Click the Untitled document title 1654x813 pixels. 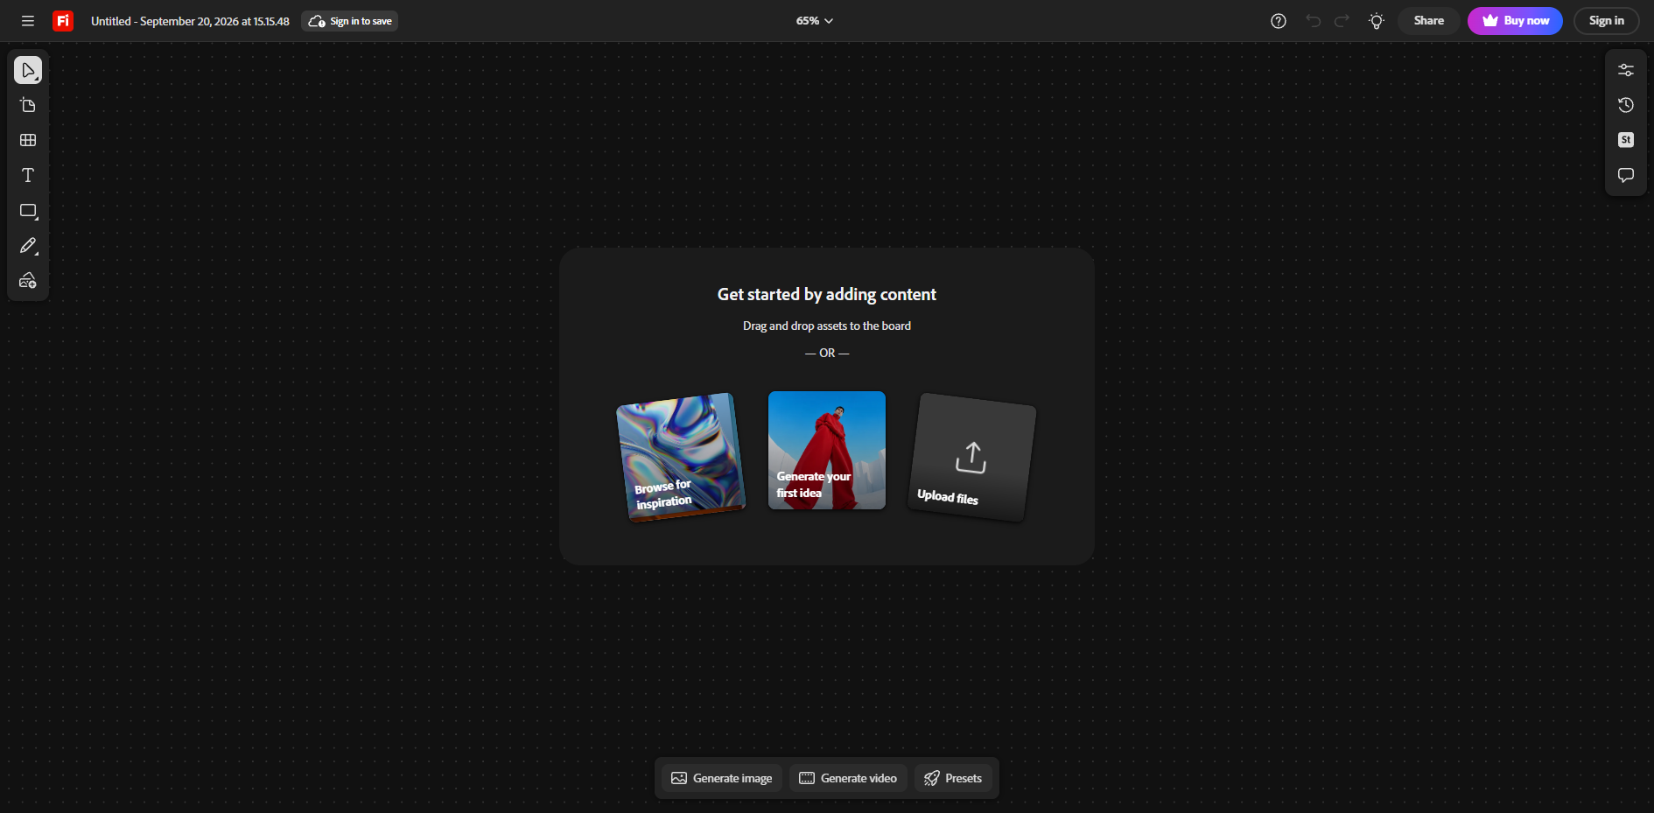tap(190, 21)
